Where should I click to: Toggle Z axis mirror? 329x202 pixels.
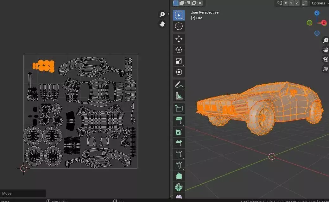pos(297,3)
